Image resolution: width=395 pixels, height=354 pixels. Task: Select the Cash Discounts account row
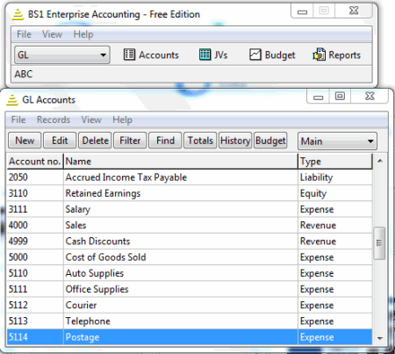(x=190, y=242)
